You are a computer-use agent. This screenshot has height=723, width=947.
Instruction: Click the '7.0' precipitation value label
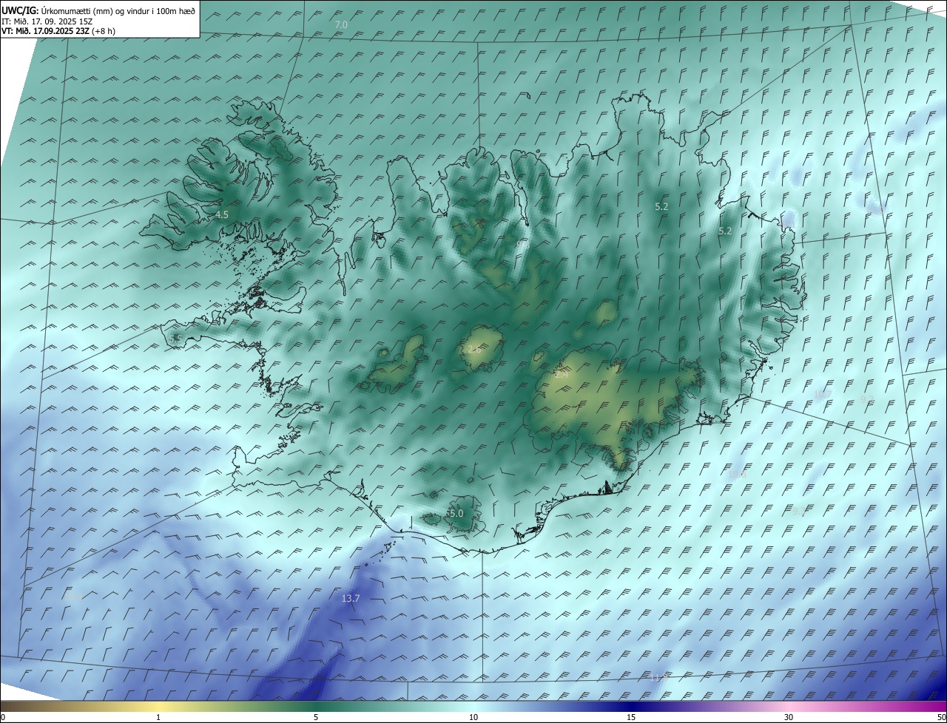coord(341,25)
